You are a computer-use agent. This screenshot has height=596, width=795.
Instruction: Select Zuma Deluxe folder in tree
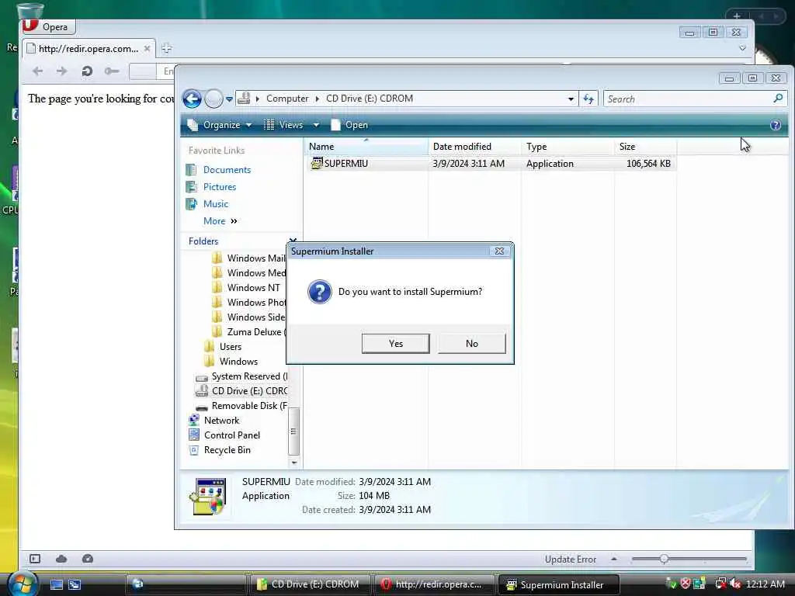256,332
